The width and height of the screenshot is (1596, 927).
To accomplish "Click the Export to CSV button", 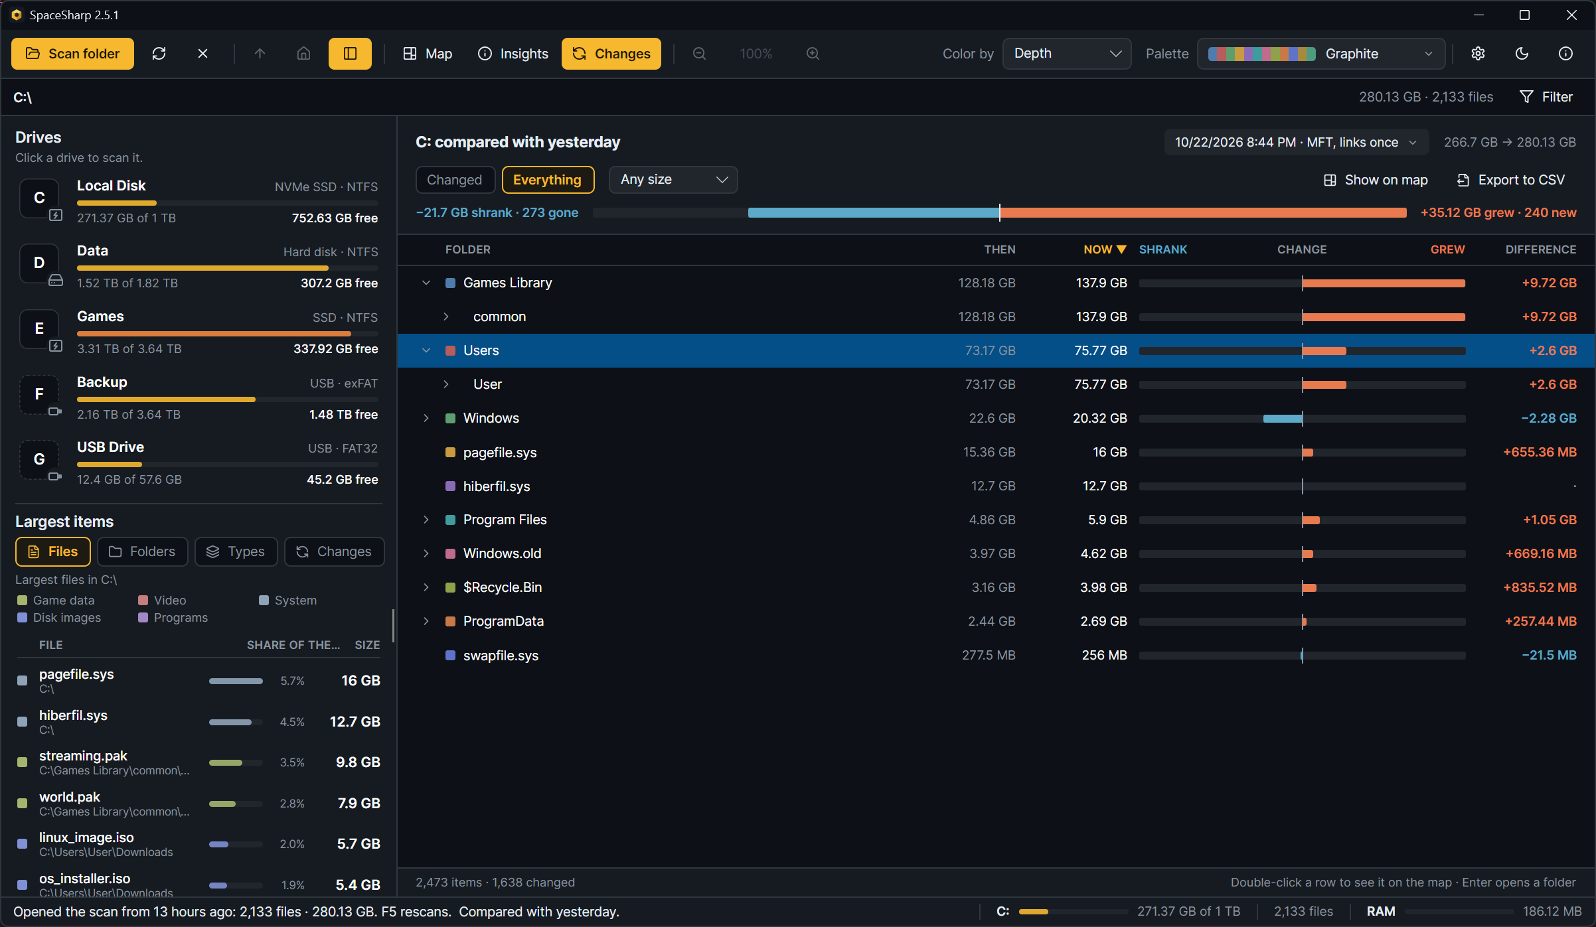I will [x=1511, y=180].
